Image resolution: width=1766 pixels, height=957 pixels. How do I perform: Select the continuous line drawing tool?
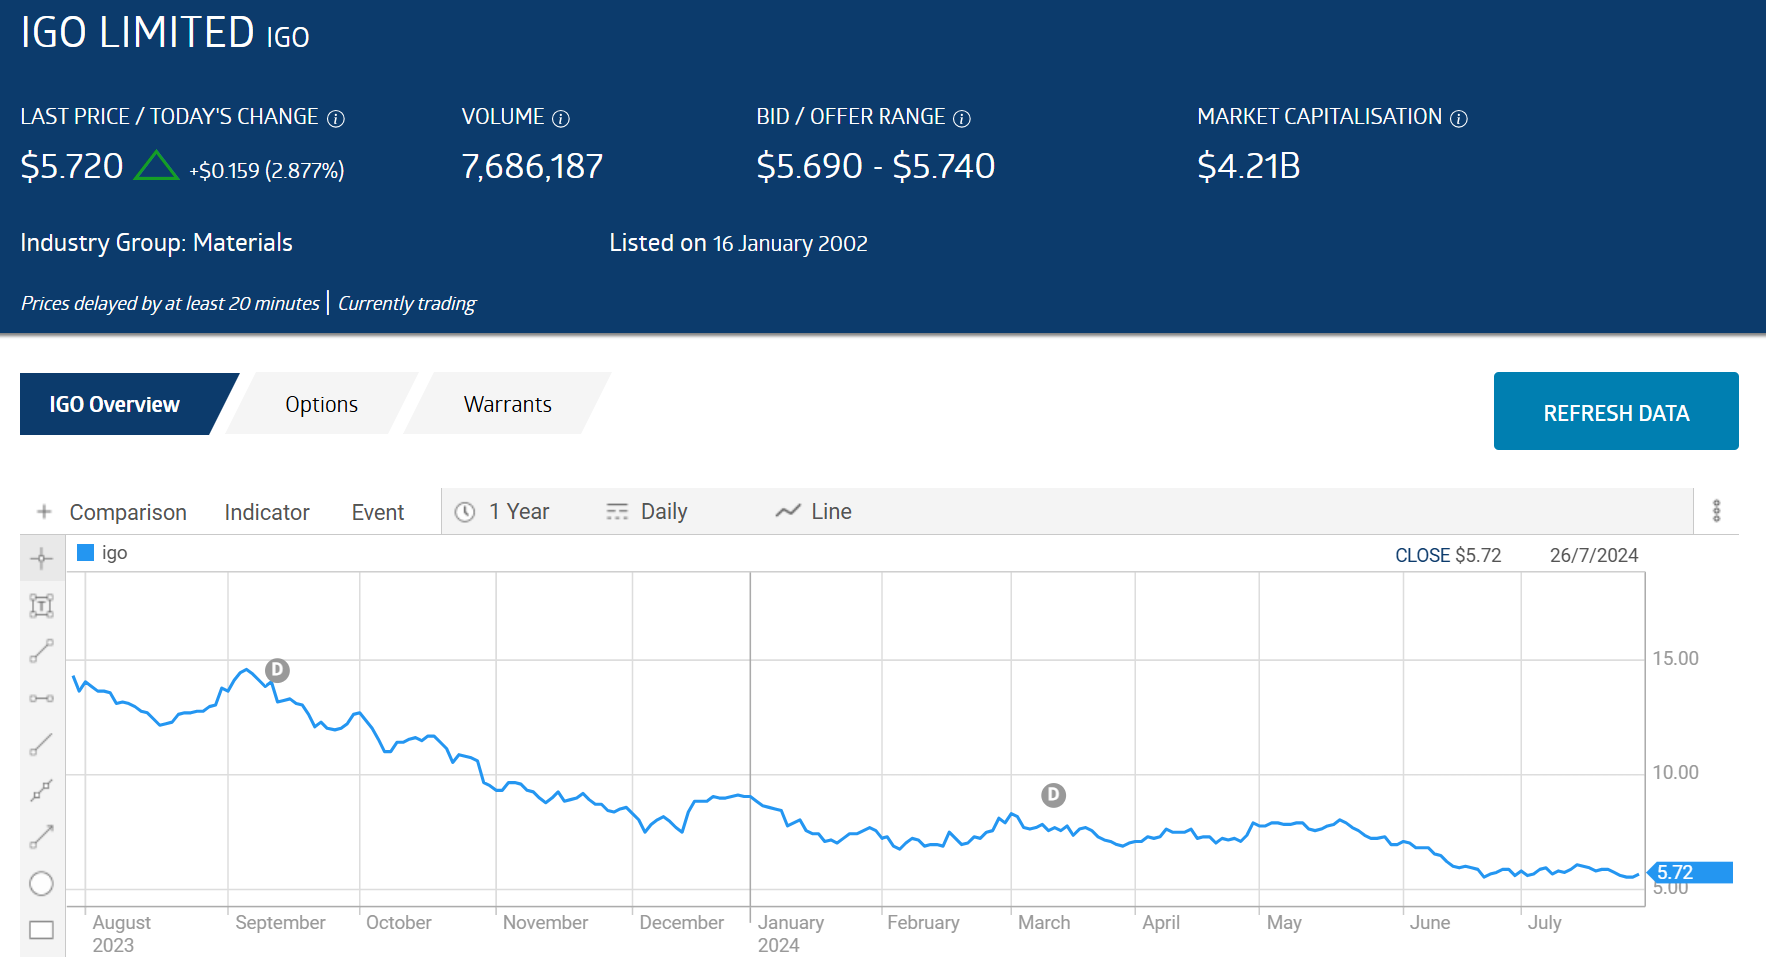(x=41, y=791)
